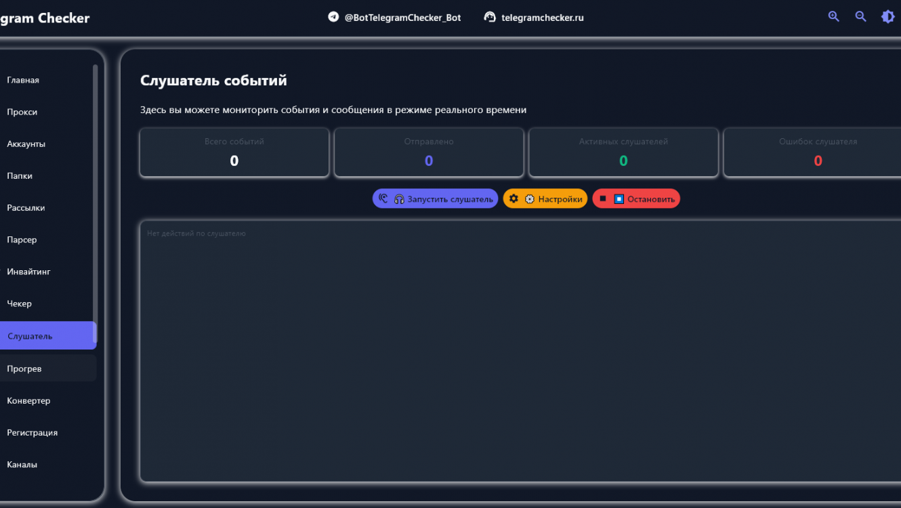Click the zoom in magnifier icon

(x=833, y=17)
